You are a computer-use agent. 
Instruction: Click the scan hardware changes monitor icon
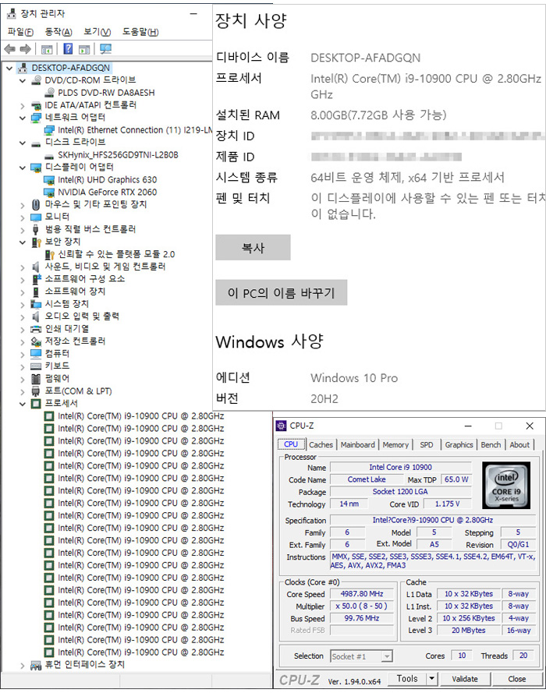[105, 48]
